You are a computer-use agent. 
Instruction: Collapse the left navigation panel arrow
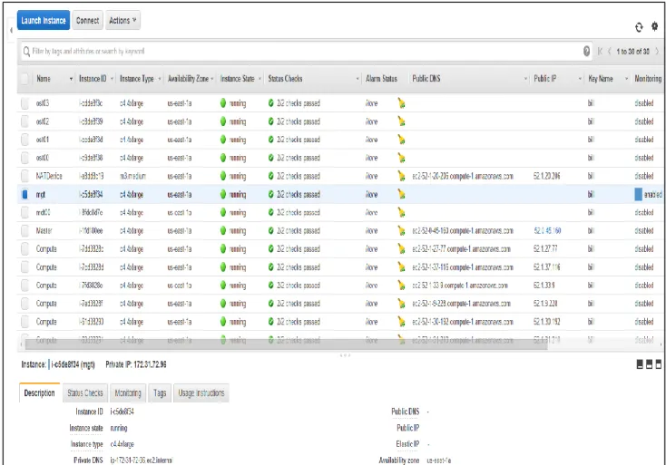coord(11,31)
